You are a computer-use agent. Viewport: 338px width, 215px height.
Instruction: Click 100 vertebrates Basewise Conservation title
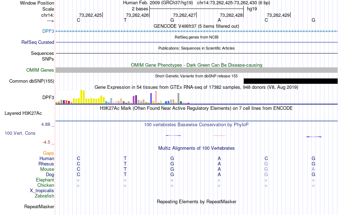tap(196, 125)
